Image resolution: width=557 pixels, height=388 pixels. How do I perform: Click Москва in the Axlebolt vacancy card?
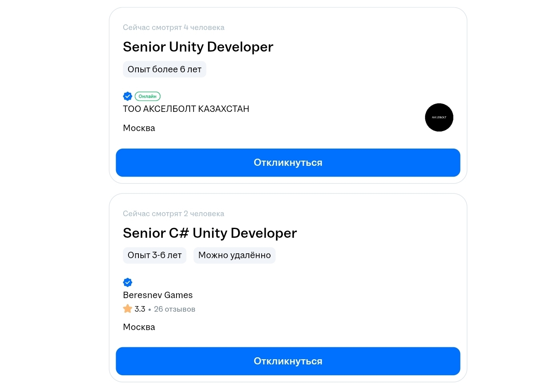[x=139, y=128]
